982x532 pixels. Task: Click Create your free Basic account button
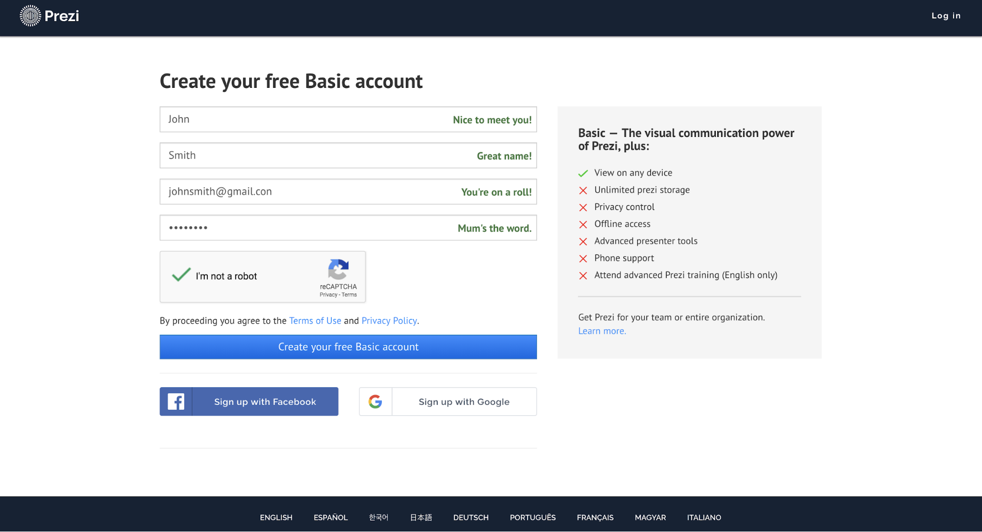349,346
